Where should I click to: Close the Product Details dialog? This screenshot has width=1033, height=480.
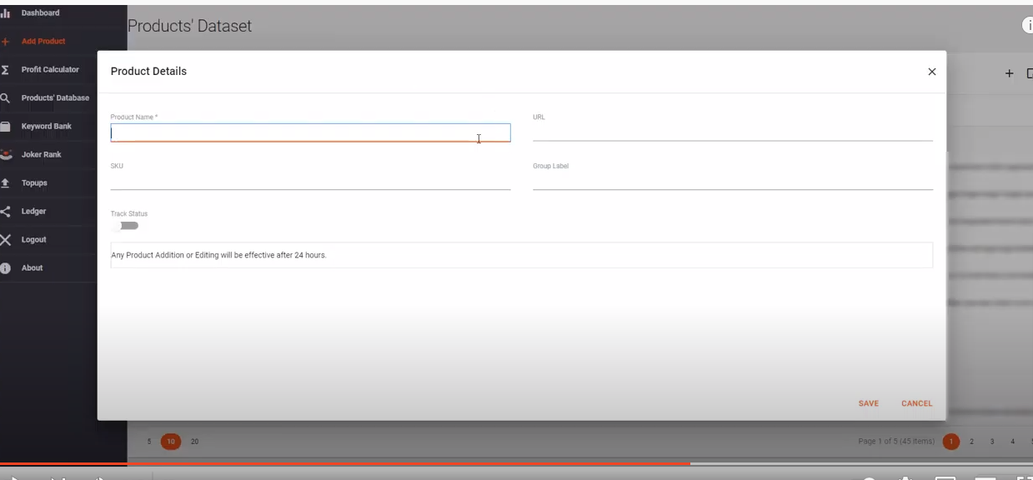coord(932,72)
